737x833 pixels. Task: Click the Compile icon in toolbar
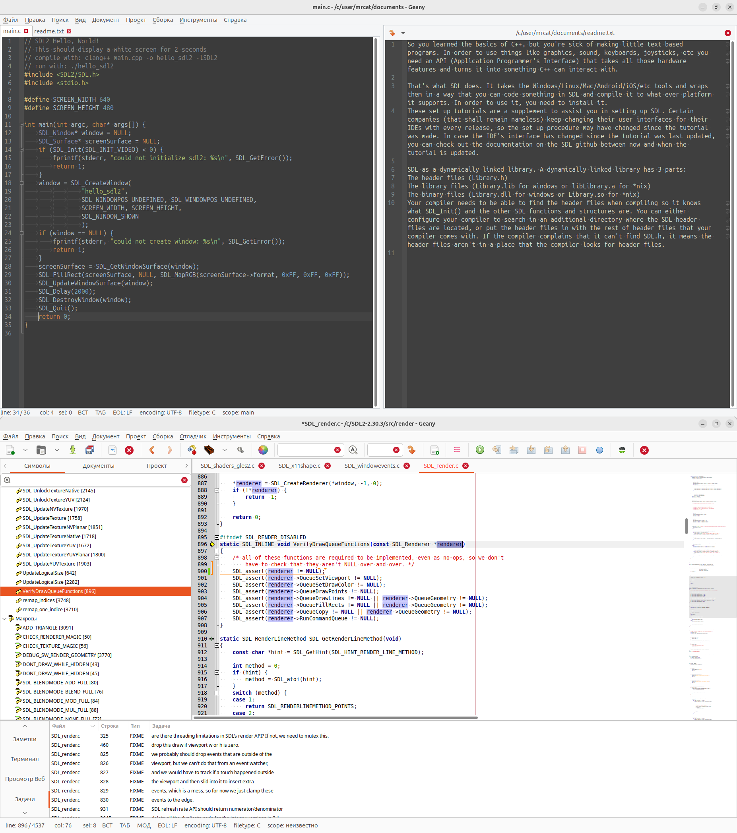192,450
